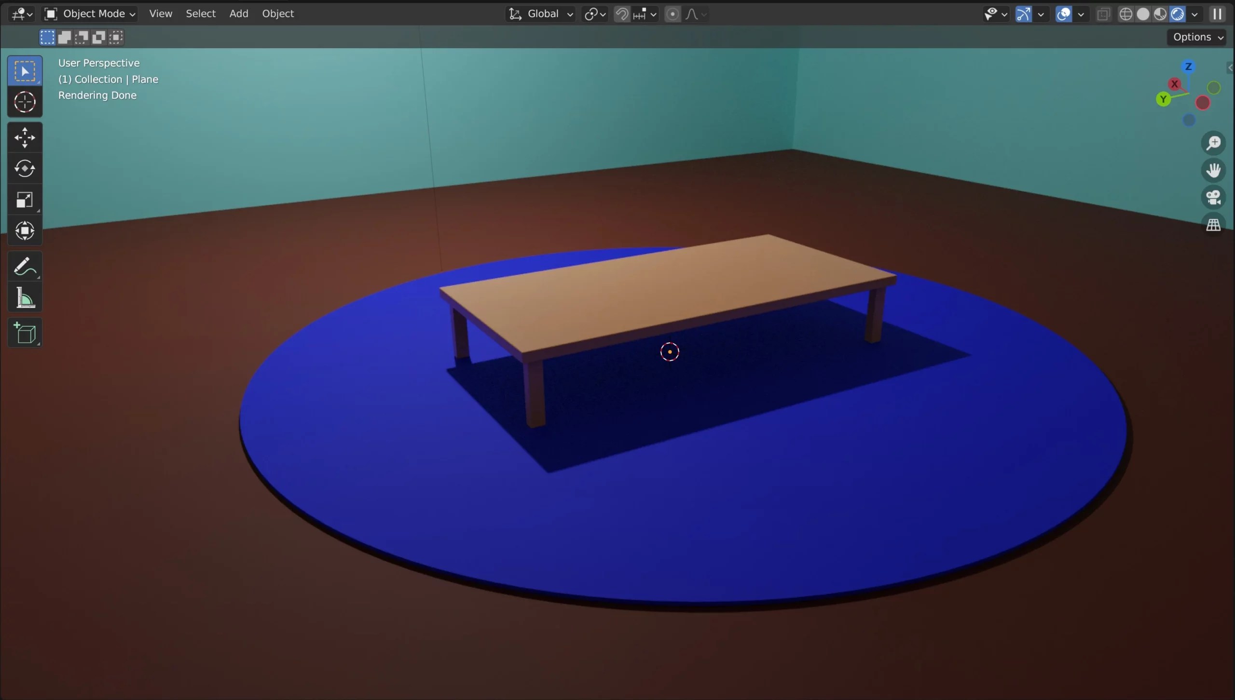Open the Object menu

coord(278,13)
